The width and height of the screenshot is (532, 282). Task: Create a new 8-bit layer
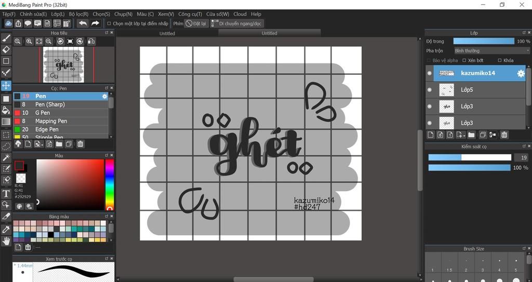pyautogui.click(x=441, y=135)
